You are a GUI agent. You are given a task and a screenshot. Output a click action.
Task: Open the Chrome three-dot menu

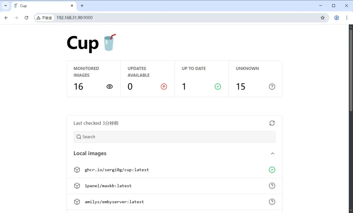[x=347, y=18]
